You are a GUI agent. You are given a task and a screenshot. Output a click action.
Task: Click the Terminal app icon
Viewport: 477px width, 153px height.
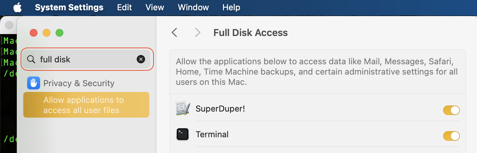pyautogui.click(x=183, y=134)
